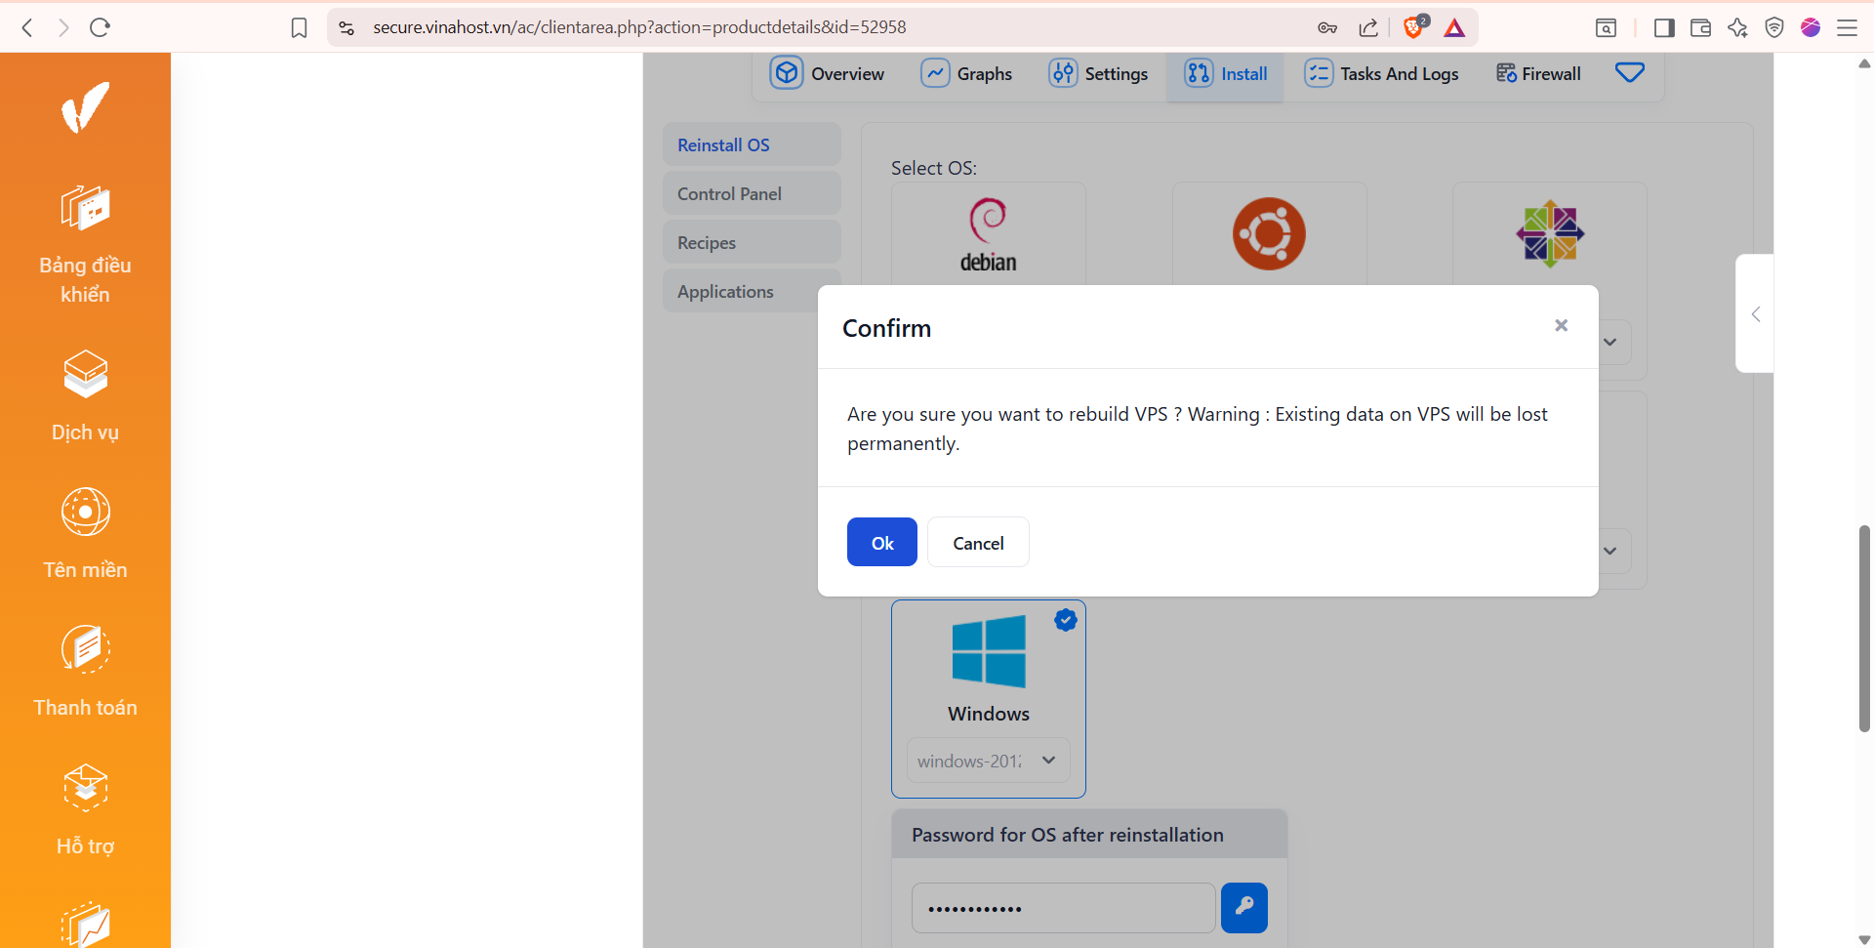Open Bảng điều khiển in orange sidebar
Screen dimensions: 1874x948
(x=85, y=244)
